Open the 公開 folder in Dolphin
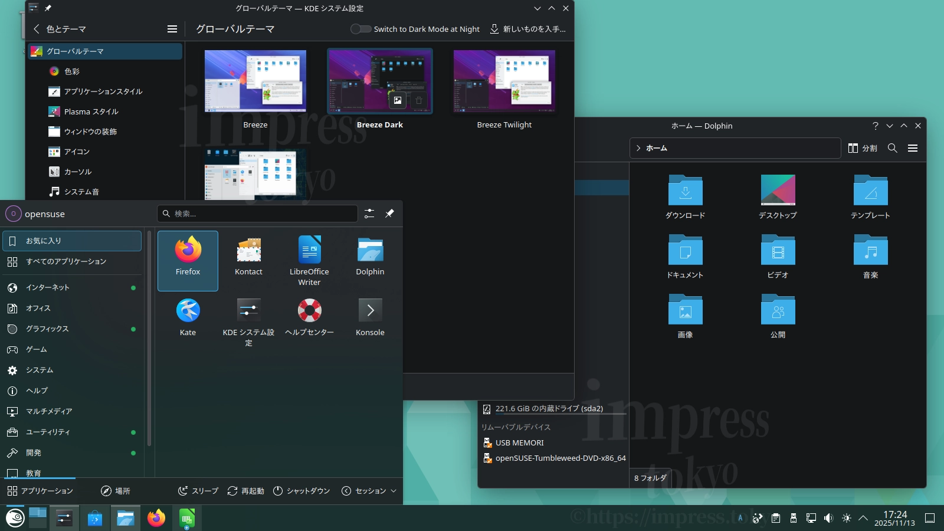 coord(778,316)
